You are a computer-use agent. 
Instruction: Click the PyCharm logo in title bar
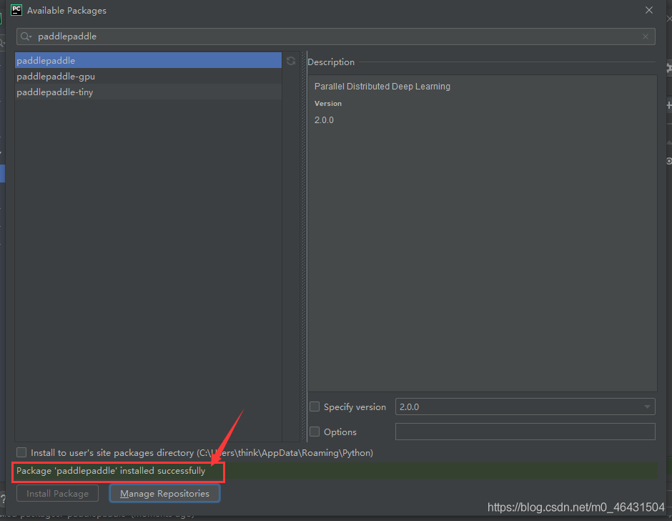click(16, 11)
